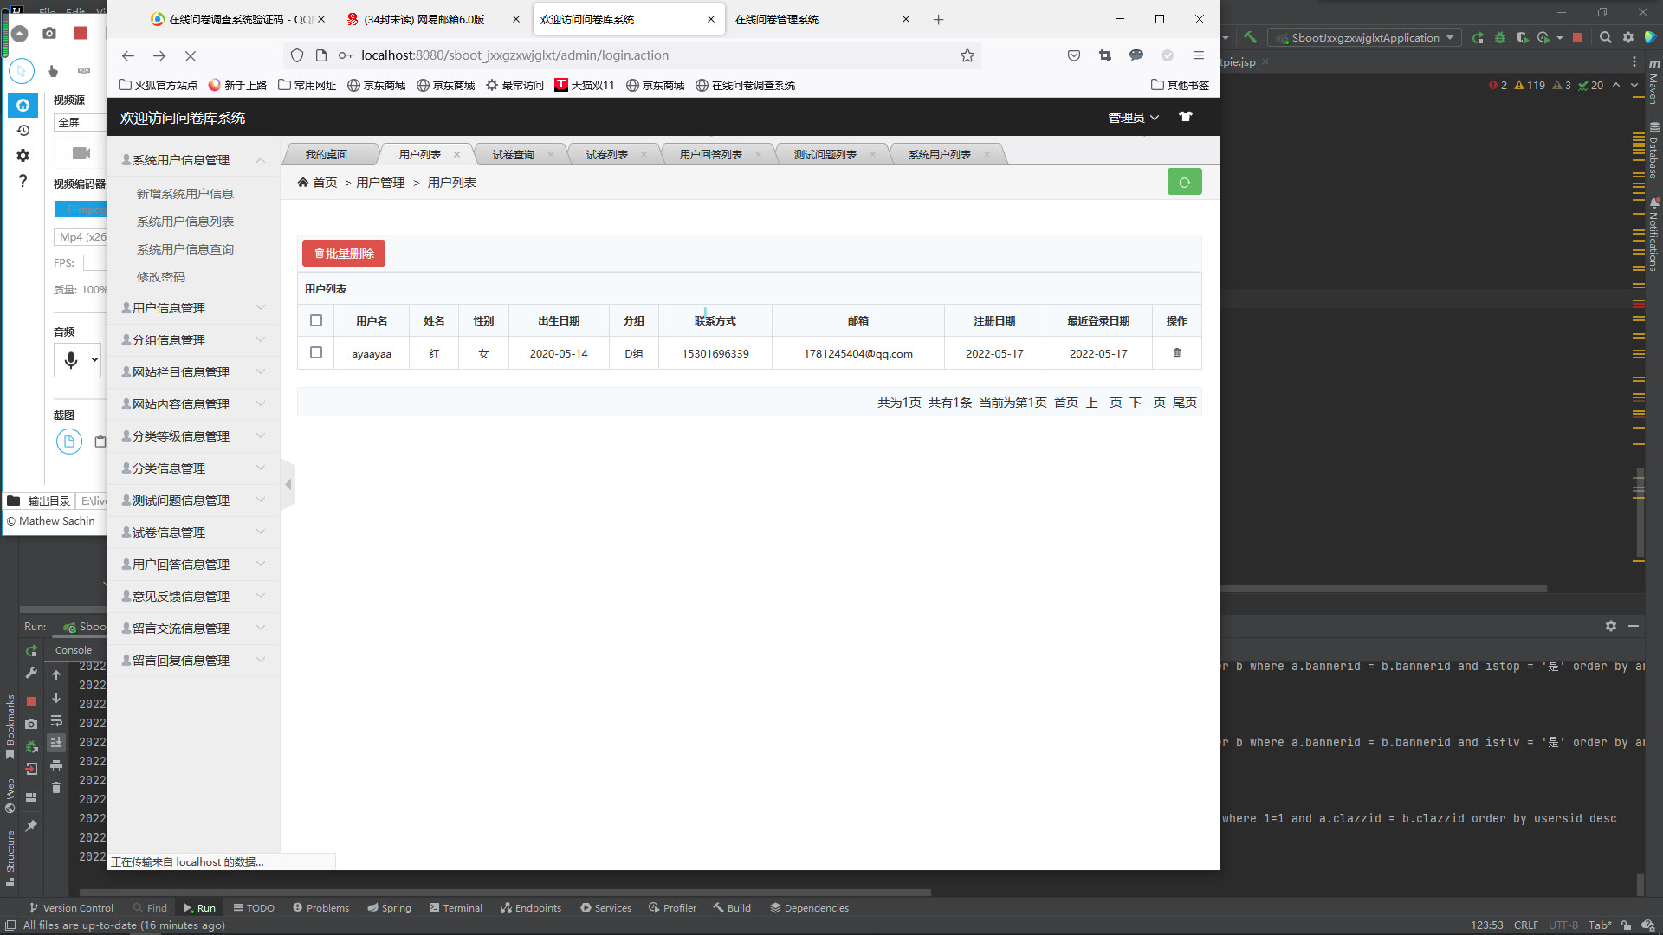
Task: Open the Firefox hamburger menu
Action: coord(1199,55)
